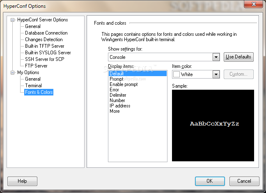Select Fonts & Colors tree item
This screenshot has height=193, width=266.
(39, 92)
